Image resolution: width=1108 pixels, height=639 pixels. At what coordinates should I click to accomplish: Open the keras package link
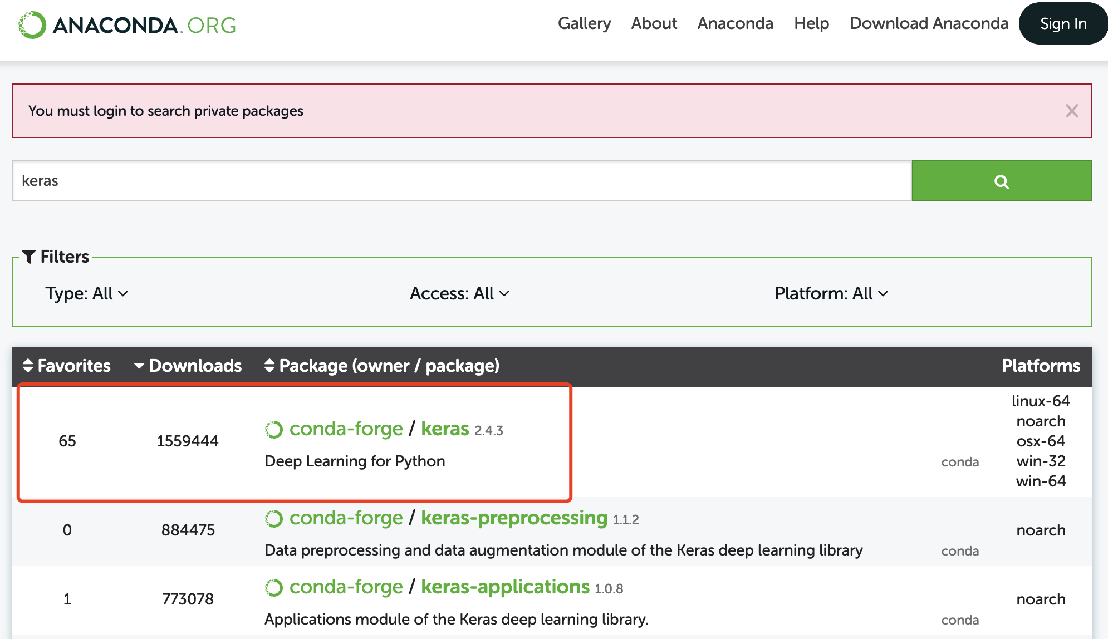click(445, 429)
